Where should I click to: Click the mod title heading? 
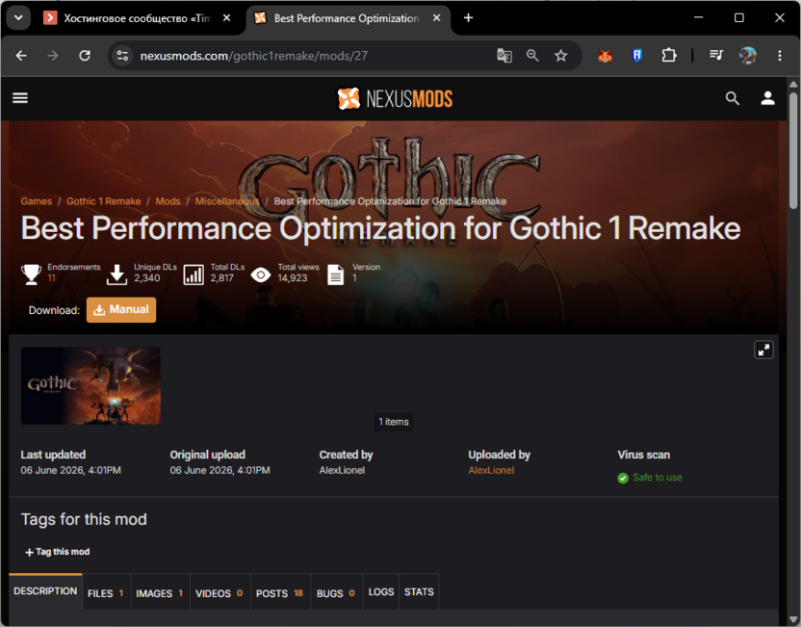[x=380, y=228]
